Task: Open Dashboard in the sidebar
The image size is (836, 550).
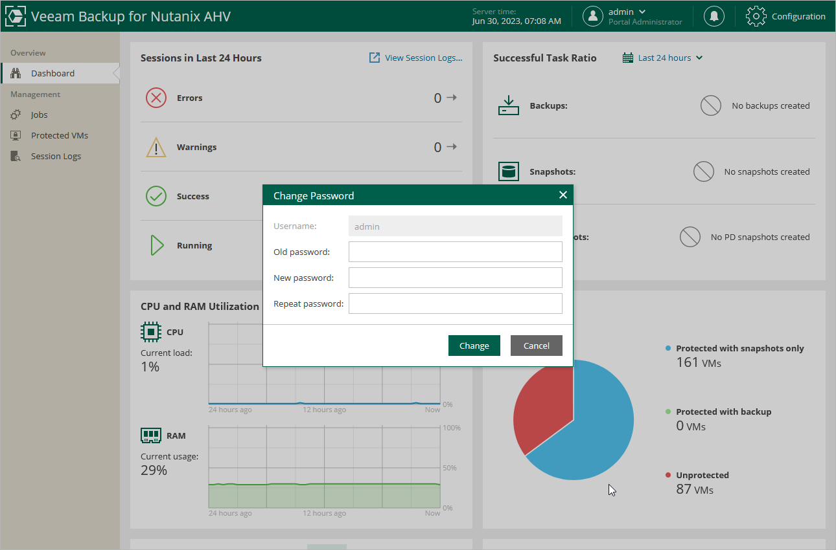Action: (x=60, y=73)
